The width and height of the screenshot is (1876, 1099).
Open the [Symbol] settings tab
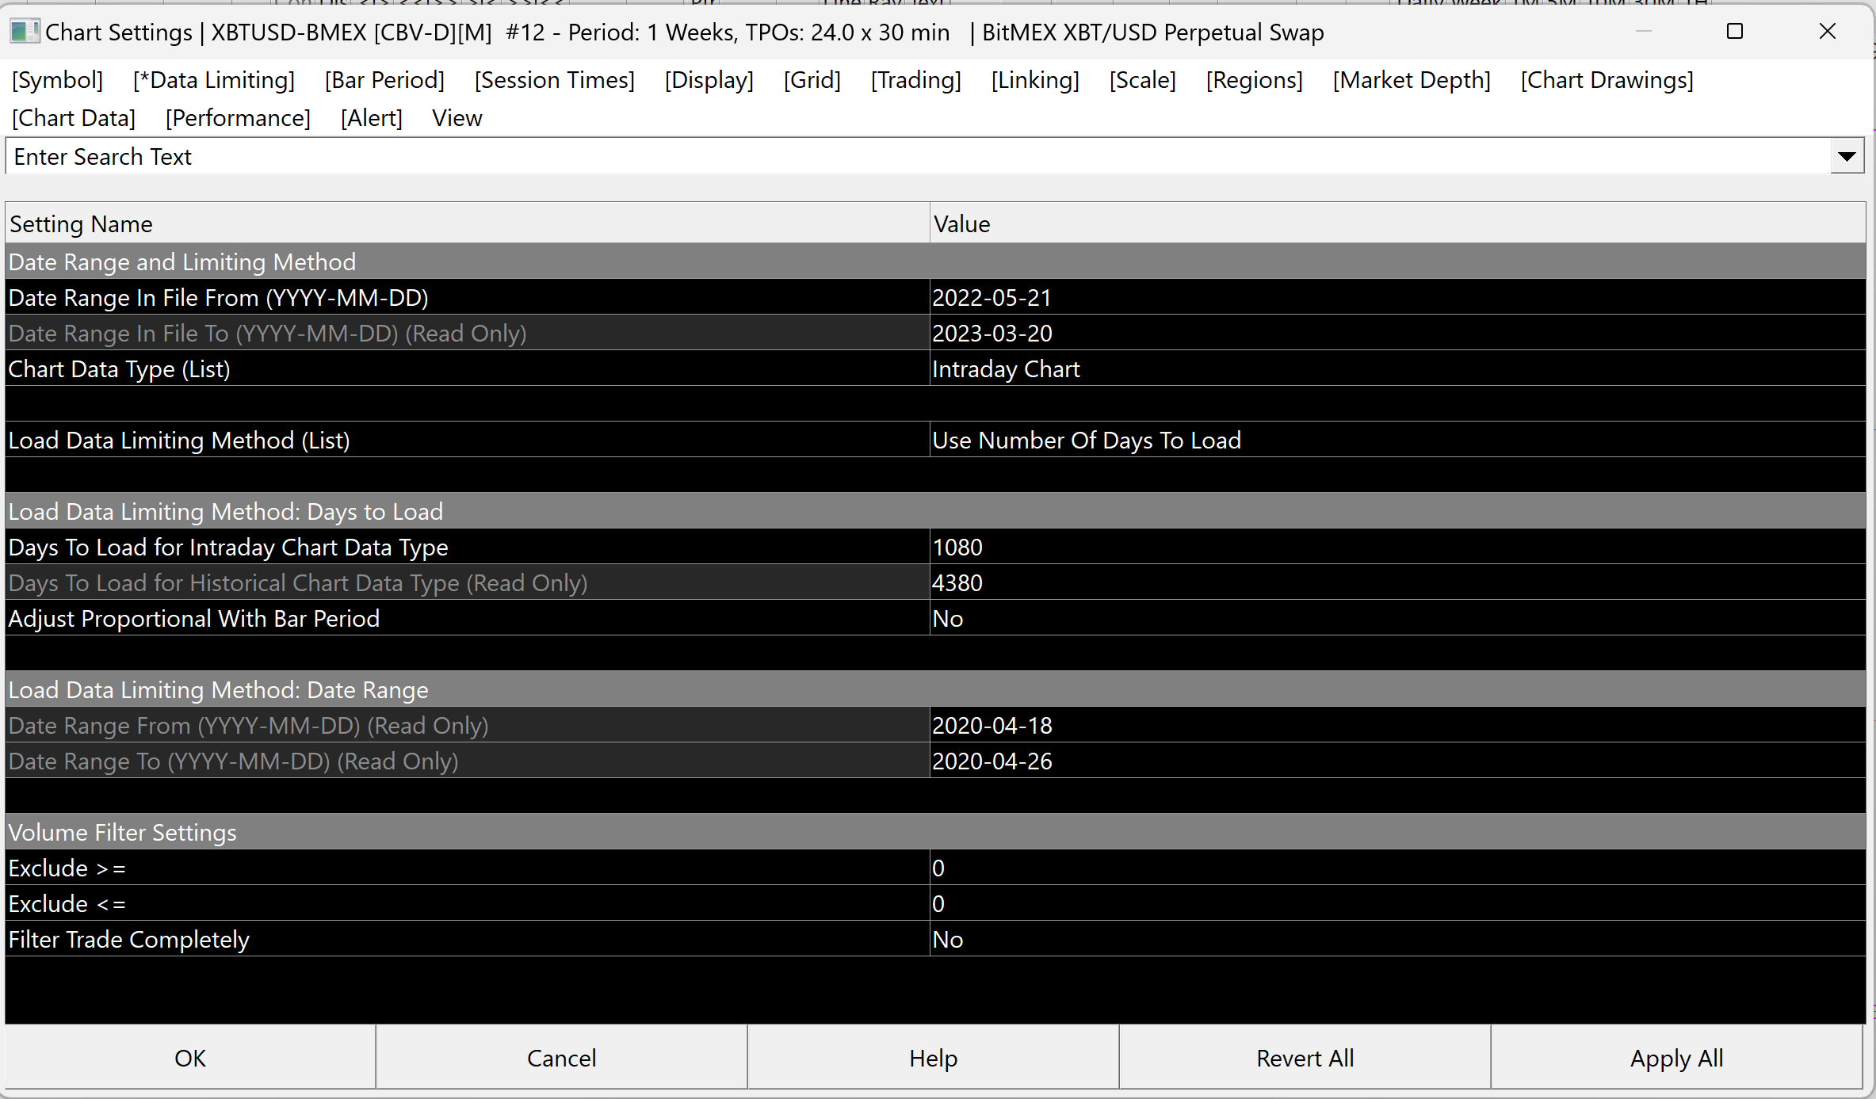coord(57,80)
